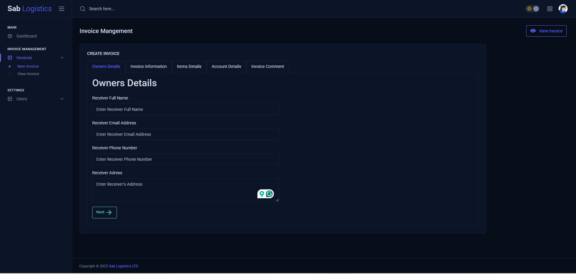576x274 pixels.
Task: Click the Sab Logistics logo
Action: point(29,9)
